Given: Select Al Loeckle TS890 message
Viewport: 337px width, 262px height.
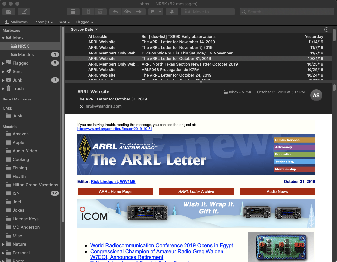Looking at the screenshot, I should [x=199, y=37].
